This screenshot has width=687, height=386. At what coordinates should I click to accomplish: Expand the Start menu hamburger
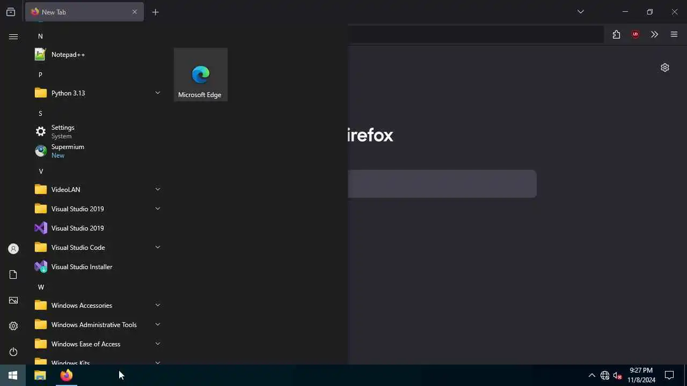(x=13, y=36)
